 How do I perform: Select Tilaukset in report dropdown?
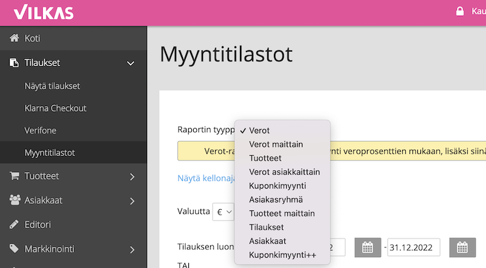pos(282,227)
